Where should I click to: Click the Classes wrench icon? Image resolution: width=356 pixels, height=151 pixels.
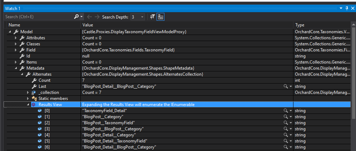22,44
